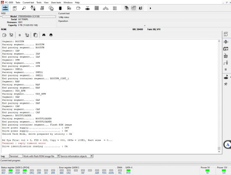Close the Service information objects tab
Viewport: 231px width, 175px height.
click(x=92, y=156)
